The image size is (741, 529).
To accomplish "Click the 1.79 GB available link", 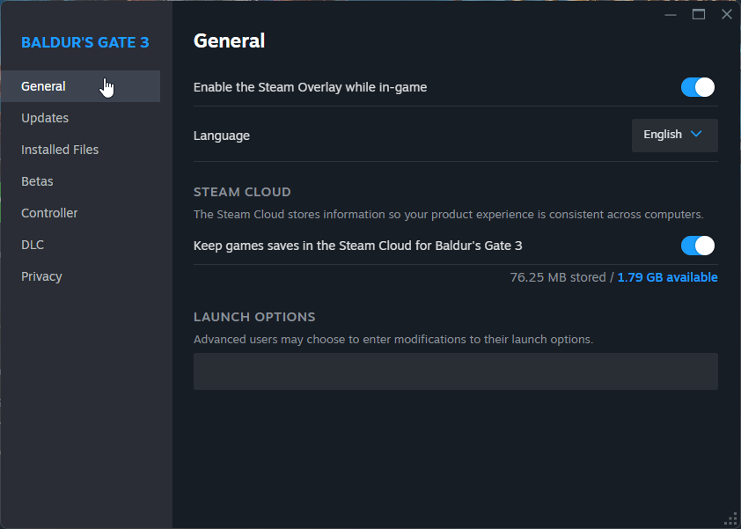I will [x=667, y=277].
